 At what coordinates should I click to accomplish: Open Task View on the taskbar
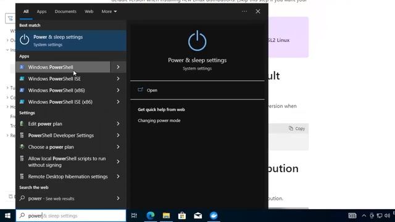tap(134, 216)
